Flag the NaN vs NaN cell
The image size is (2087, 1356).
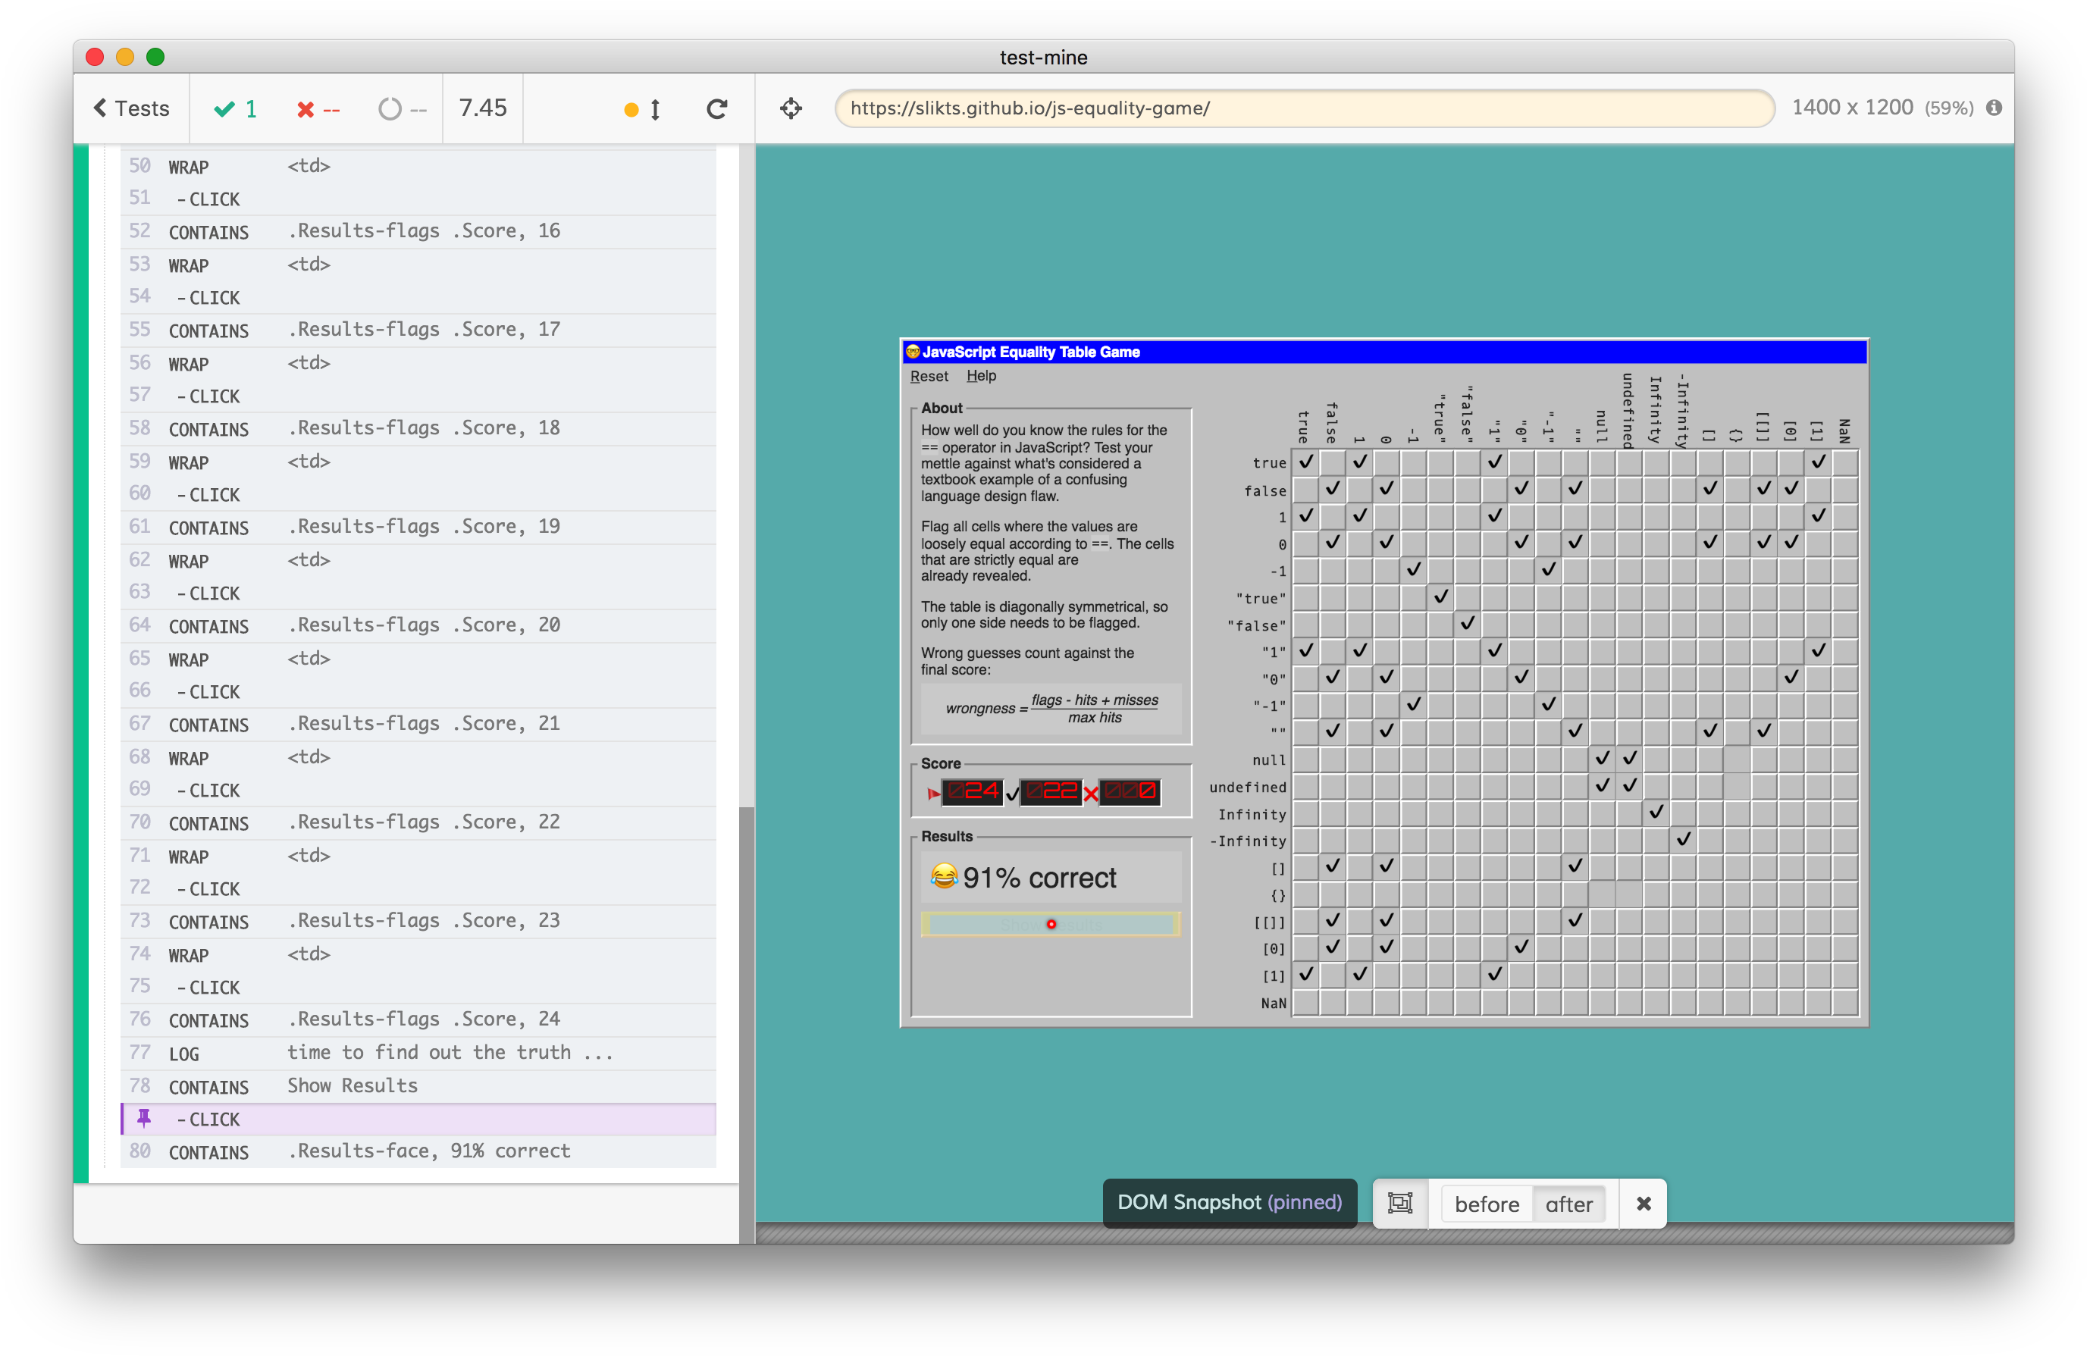pos(1844,1002)
